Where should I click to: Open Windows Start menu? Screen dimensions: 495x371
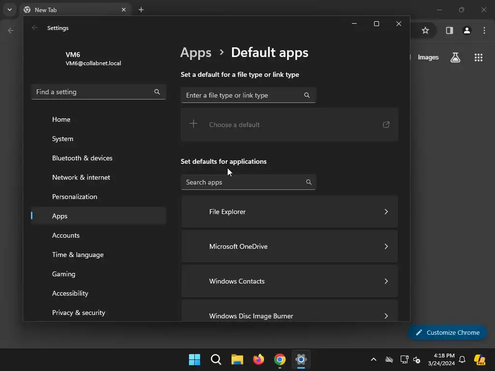[x=194, y=359]
